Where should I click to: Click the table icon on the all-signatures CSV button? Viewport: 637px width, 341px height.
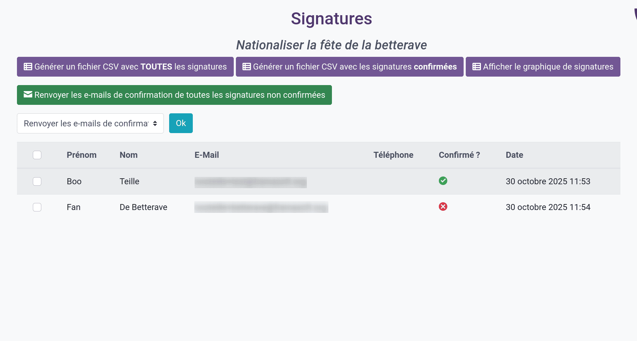tap(28, 67)
